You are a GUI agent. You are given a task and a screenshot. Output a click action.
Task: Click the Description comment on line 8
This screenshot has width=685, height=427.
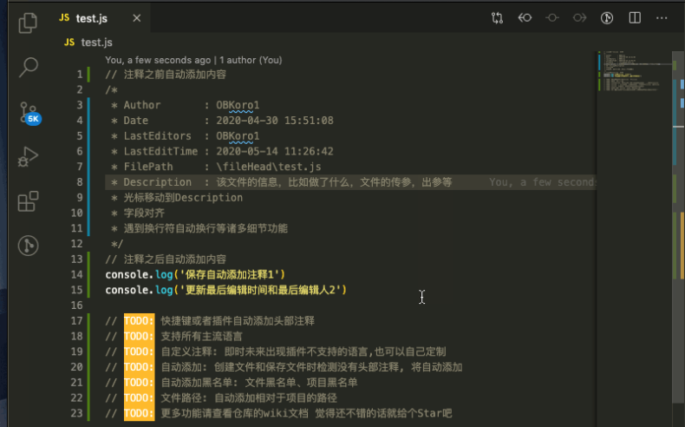157,182
